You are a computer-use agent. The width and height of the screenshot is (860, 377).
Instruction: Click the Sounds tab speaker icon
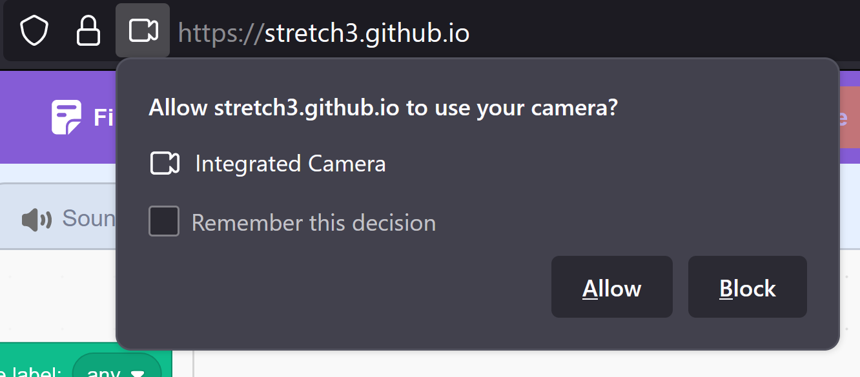pos(36,220)
